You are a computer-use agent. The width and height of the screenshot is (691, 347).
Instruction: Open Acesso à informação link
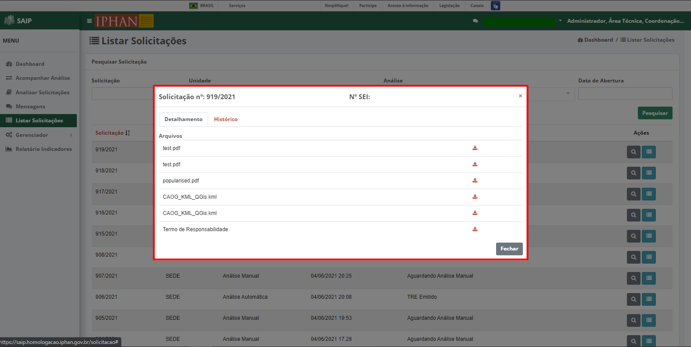(408, 6)
